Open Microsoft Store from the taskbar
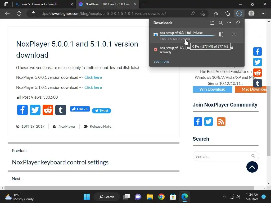271x203 pixels. pos(173,197)
